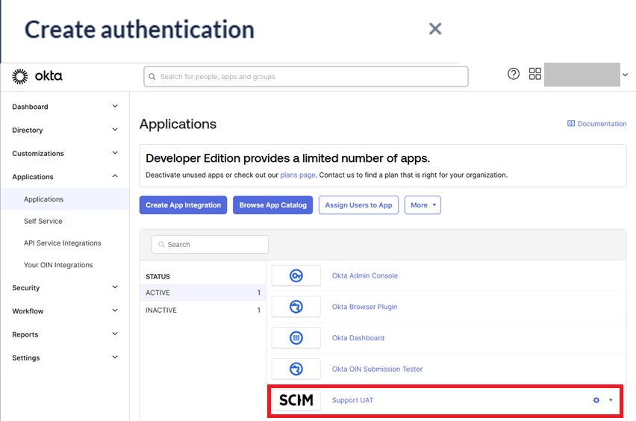Screen dimensions: 636x421
Task: Click the help question mark icon
Action: (514, 74)
